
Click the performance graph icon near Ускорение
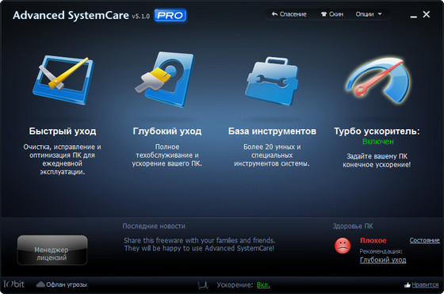[203, 285]
